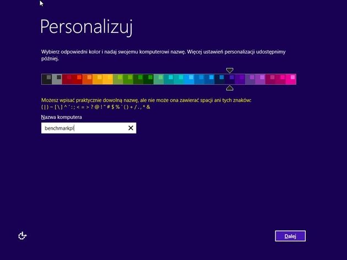This screenshot has height=260, width=347.
Task: Click the Personalizuj heading
Action: pos(86,27)
